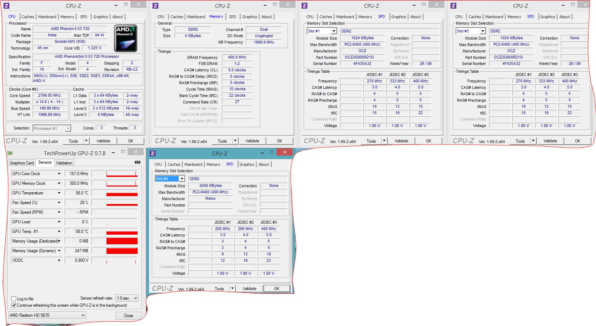Click the CPU-Z title icon in the Slot #1 window

[x=304, y=6]
